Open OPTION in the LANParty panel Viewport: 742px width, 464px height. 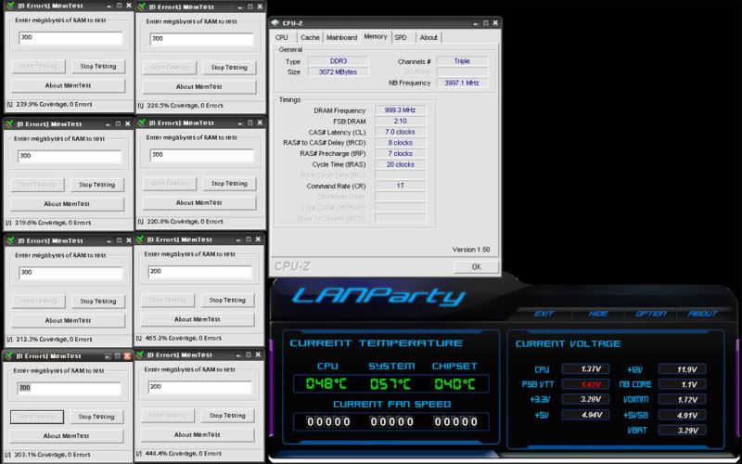click(x=651, y=314)
